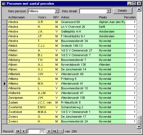Screen dimensions: 143x135
Task: Click the Willemink Achternaam cell
Action: pyautogui.click(x=22, y=74)
